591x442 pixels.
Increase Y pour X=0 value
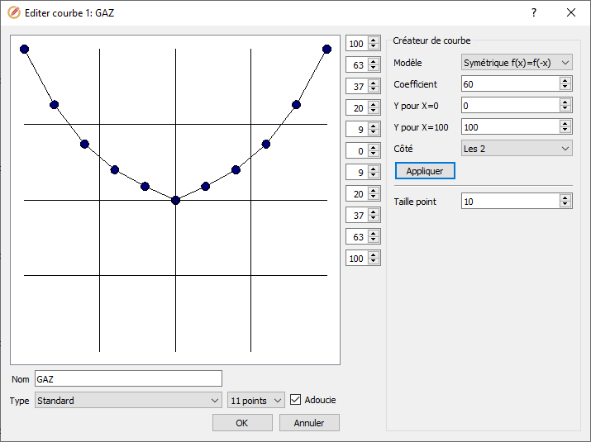(x=565, y=102)
